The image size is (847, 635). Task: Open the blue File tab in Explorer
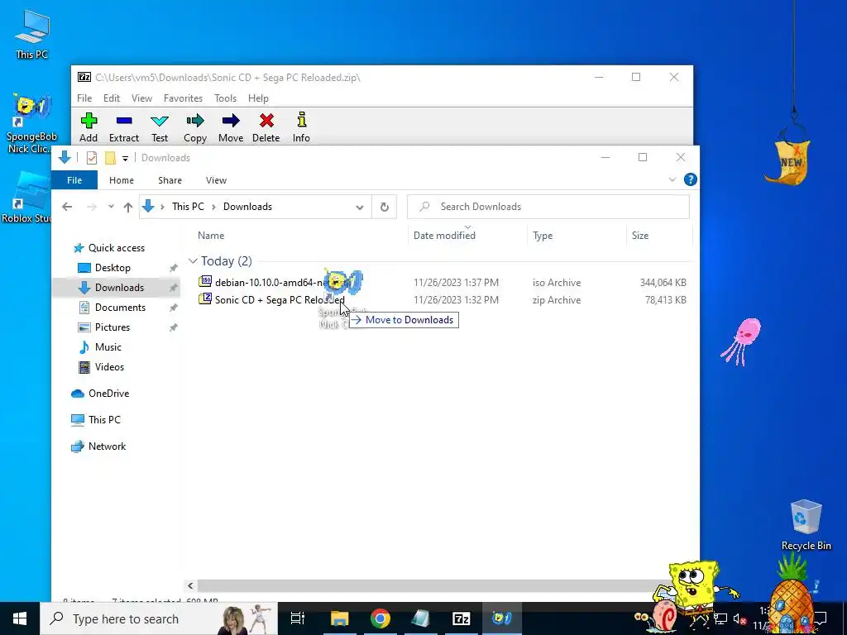(74, 180)
